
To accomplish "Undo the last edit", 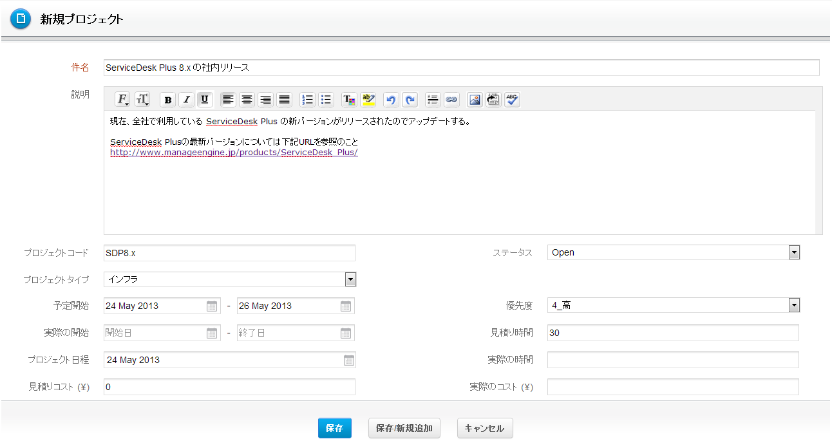I will [391, 100].
